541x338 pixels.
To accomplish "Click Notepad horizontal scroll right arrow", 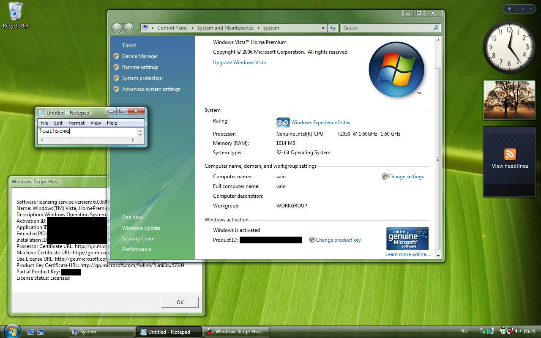I will click(x=133, y=140).
